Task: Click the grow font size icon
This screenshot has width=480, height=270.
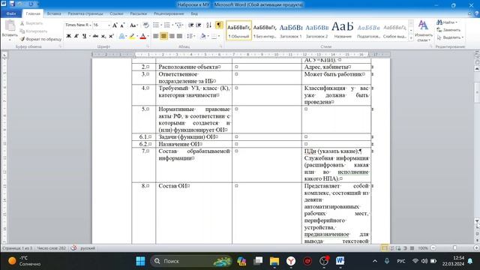Action: [115, 25]
